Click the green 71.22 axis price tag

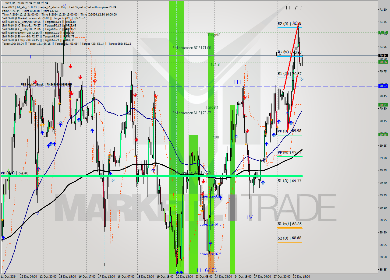click(x=383, y=32)
